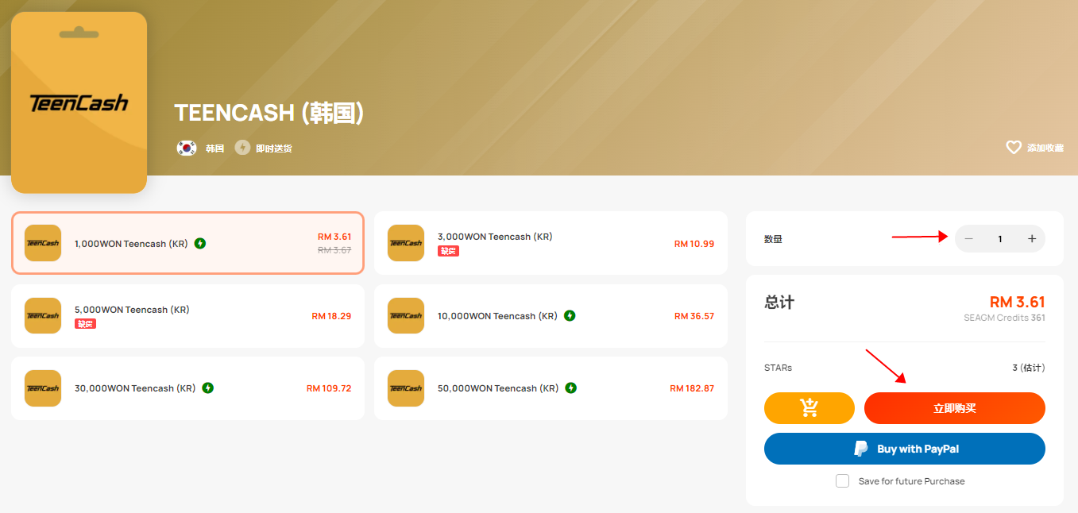Click the out-of-stock badge under 5,000WON

[x=85, y=324]
